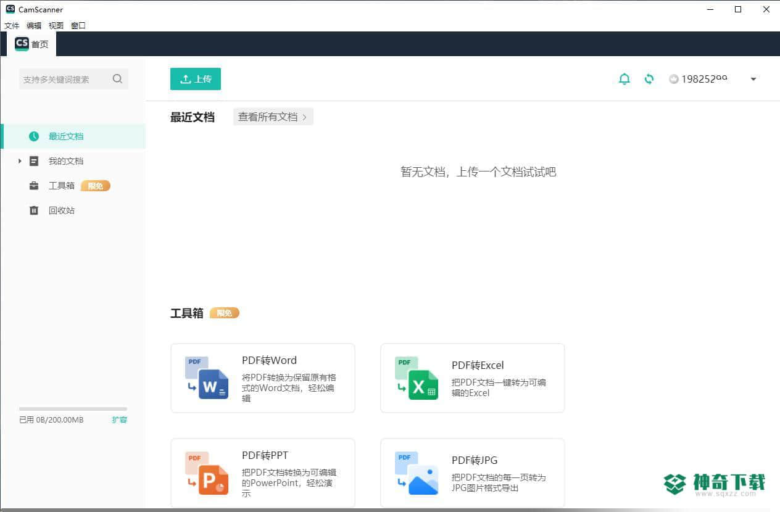780x512 pixels.
Task: Click the PDF转PPT icon
Action: point(207,473)
